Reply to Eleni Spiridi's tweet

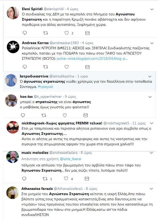pos(24,33)
